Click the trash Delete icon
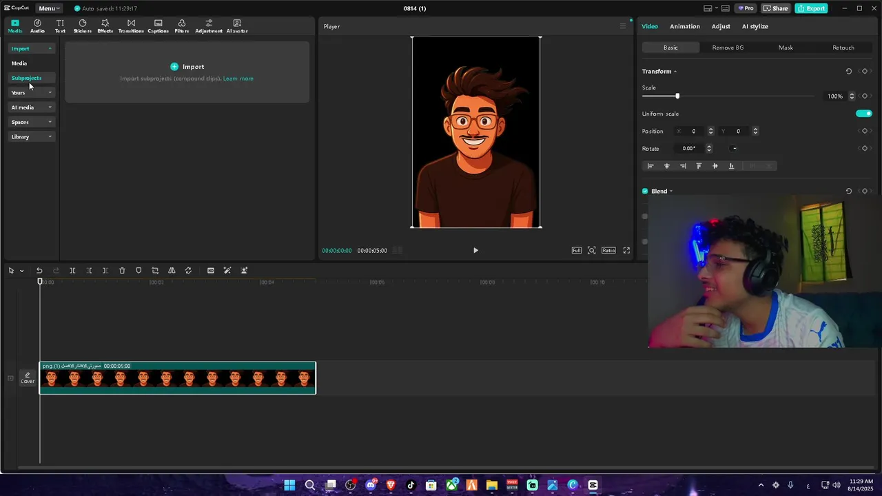The image size is (882, 496). [122, 271]
